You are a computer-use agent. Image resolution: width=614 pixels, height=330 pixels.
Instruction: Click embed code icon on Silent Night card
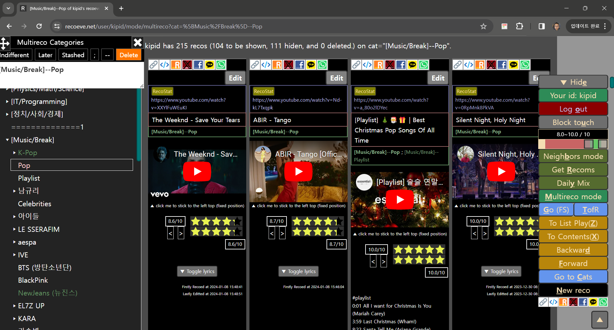point(469,65)
